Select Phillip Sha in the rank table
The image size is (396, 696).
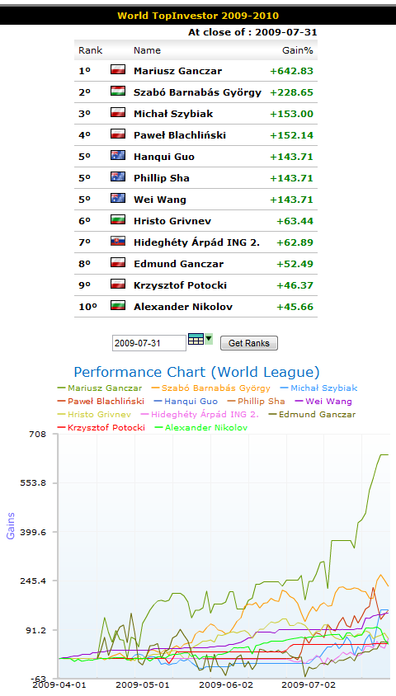[162, 178]
